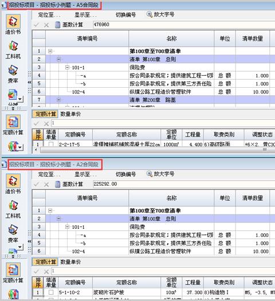The width and height of the screenshot is (275, 301).
Task: Open 造价书 icon in A5合同段 window
Action: tap(13, 21)
